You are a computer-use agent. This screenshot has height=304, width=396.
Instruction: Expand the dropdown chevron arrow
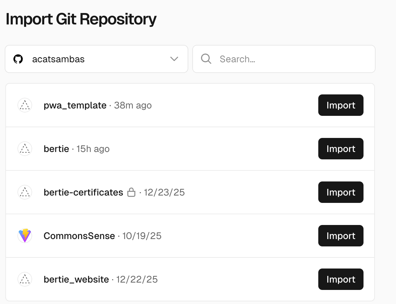[174, 59]
